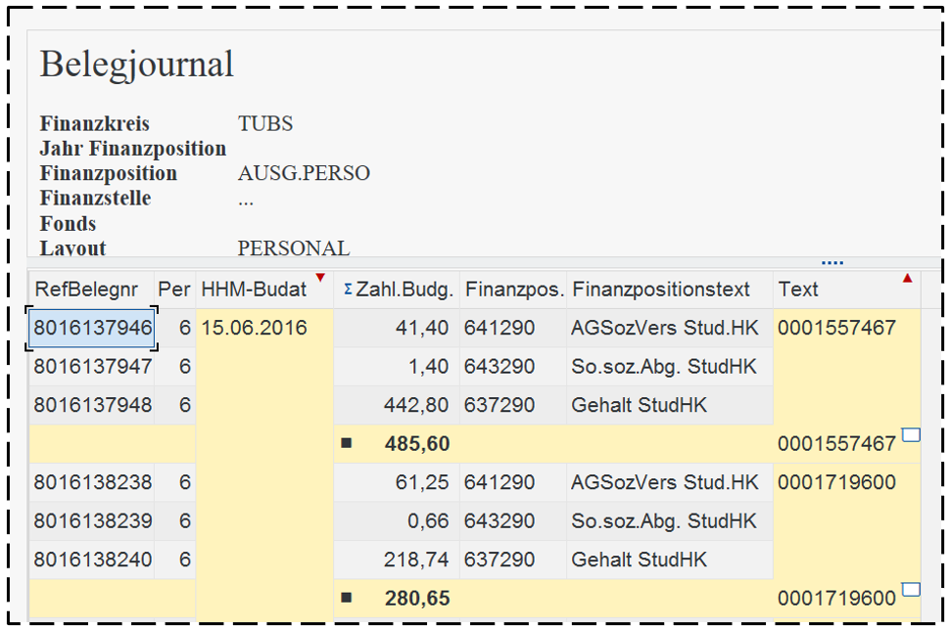
Task: Open reference document 8016138238
Action: pyautogui.click(x=93, y=482)
